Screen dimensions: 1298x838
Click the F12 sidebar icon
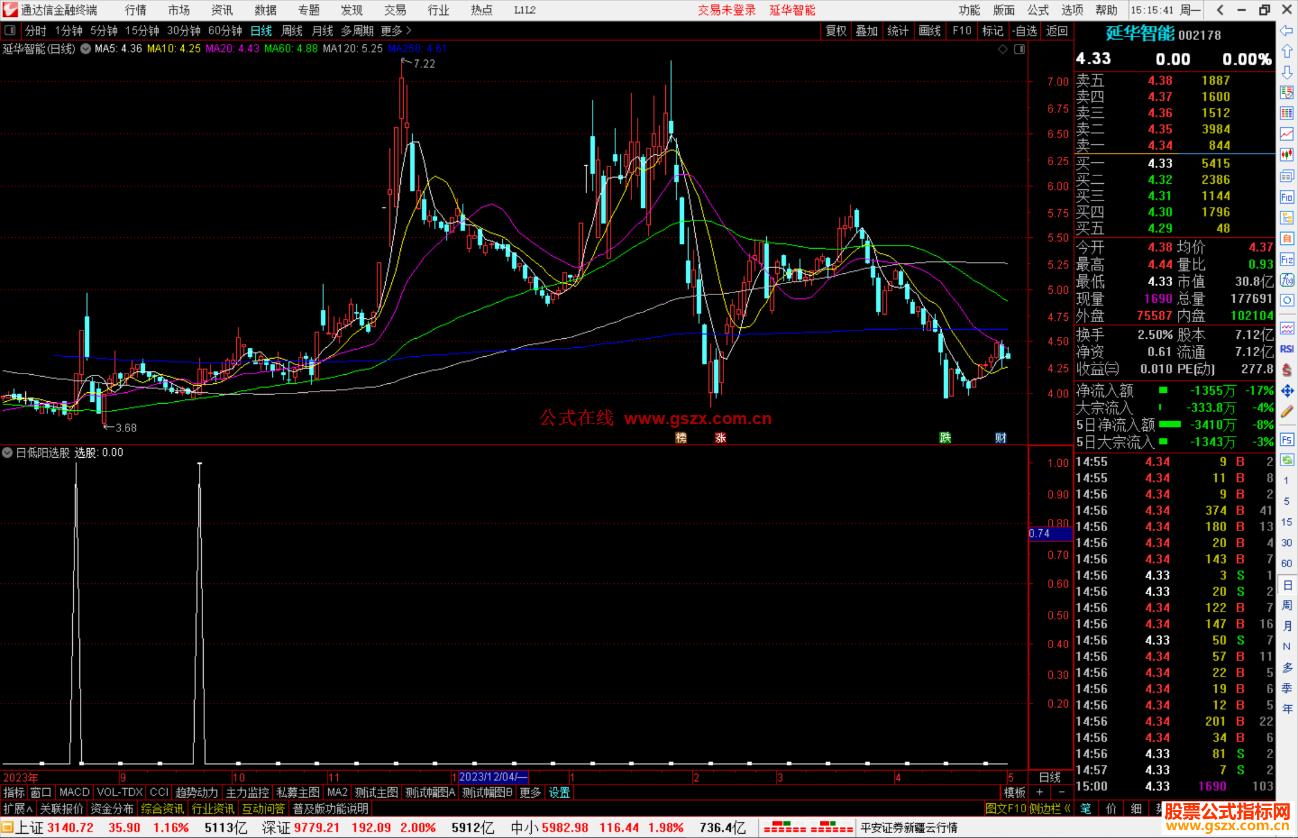tap(1287, 260)
